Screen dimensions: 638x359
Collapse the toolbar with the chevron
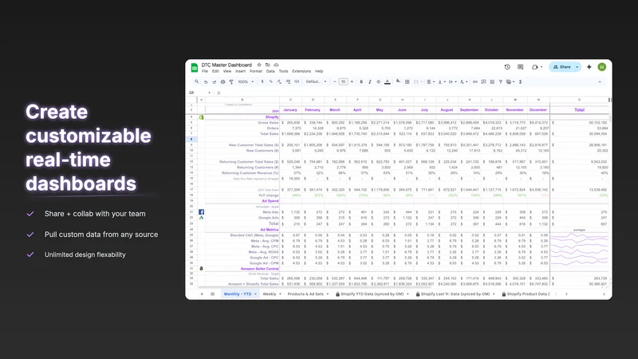[x=600, y=82]
